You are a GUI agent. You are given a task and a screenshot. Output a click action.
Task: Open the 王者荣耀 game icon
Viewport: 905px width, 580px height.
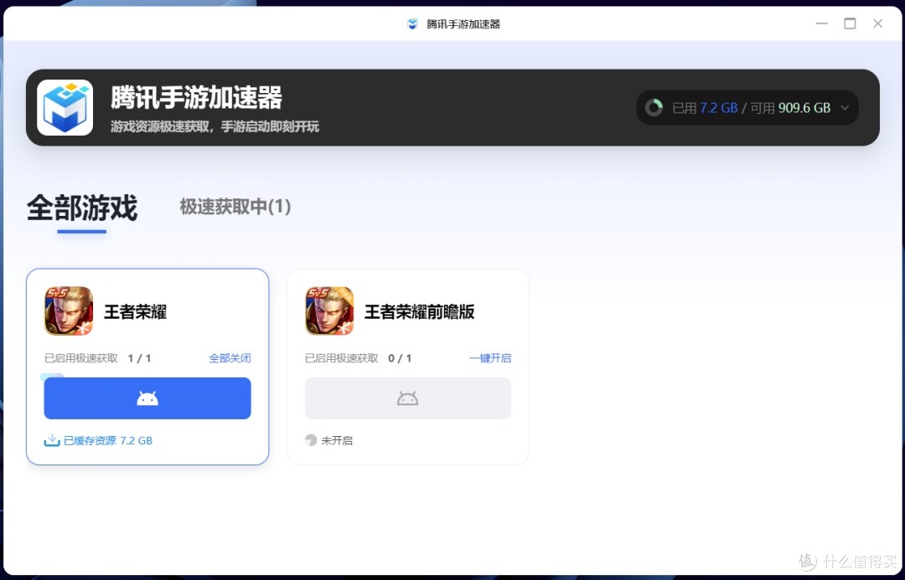tap(69, 311)
